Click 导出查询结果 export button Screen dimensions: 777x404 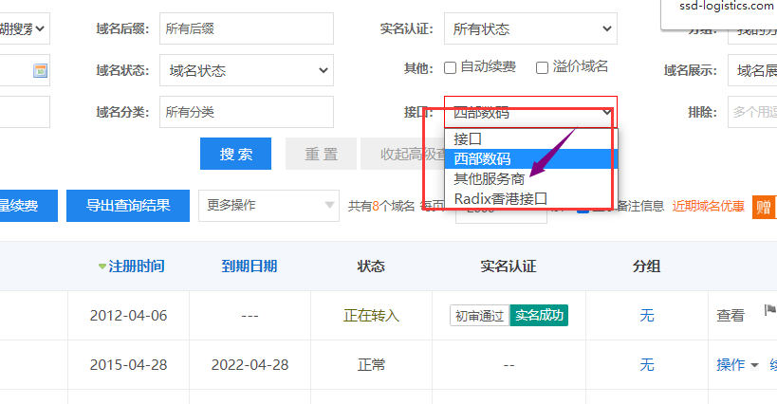128,206
